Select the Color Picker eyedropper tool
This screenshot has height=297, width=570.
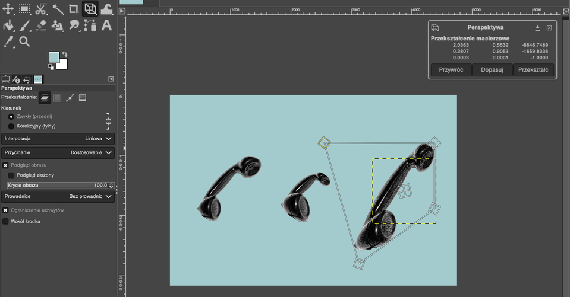(8, 41)
